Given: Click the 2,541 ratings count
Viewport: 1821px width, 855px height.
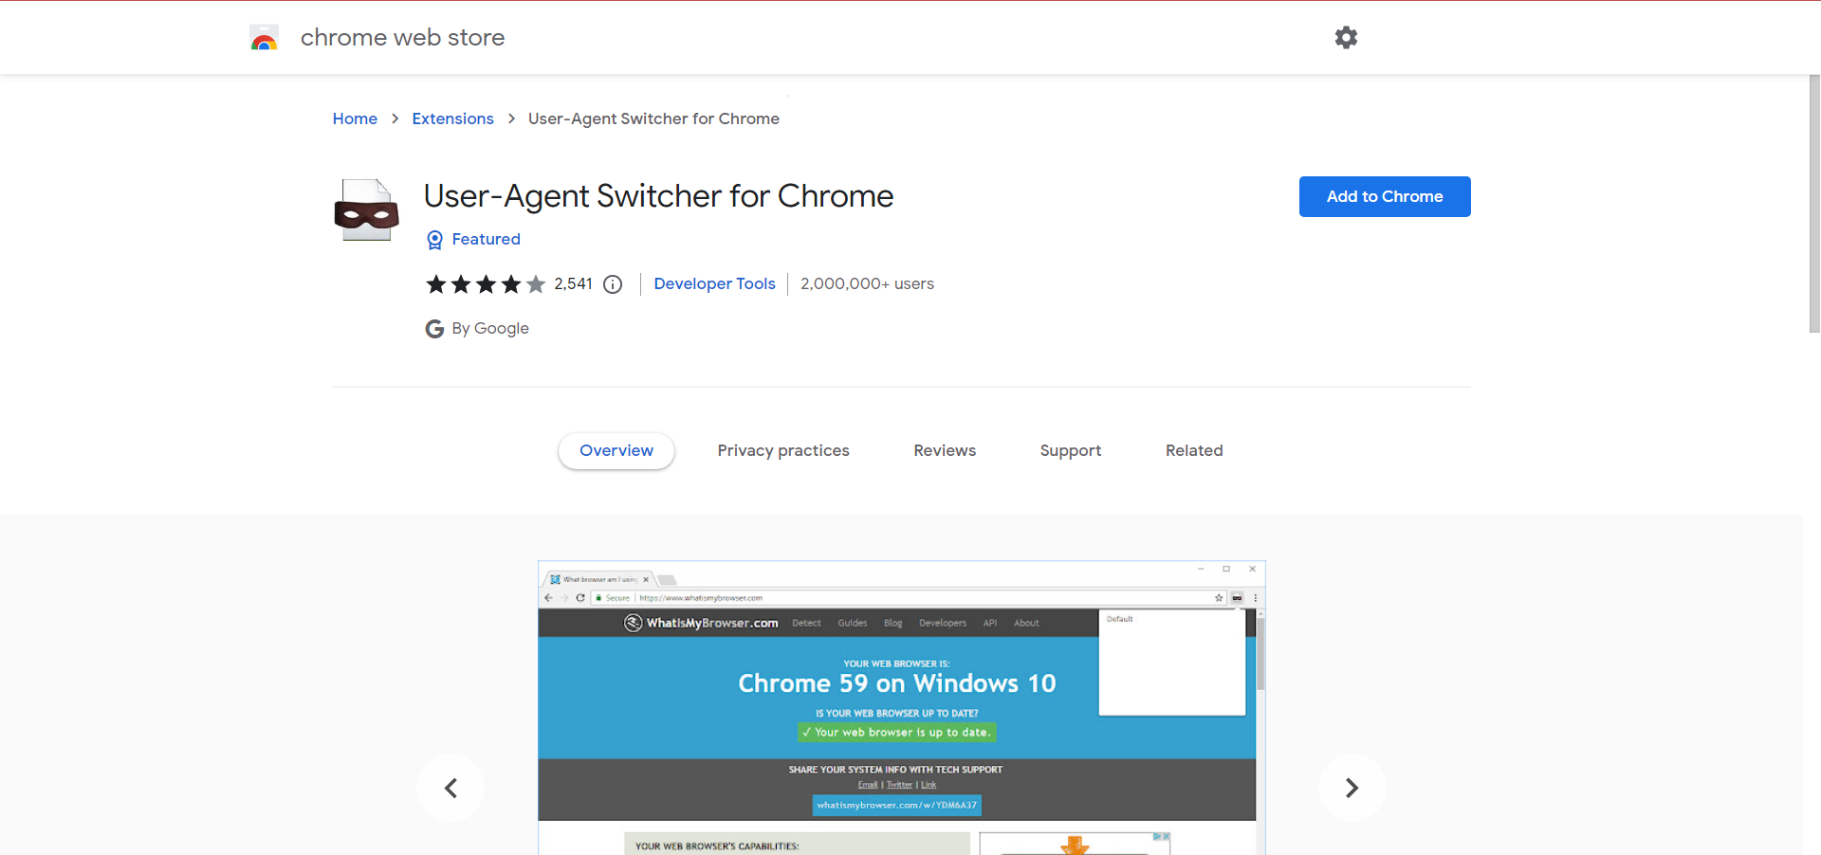Looking at the screenshot, I should pos(573,283).
